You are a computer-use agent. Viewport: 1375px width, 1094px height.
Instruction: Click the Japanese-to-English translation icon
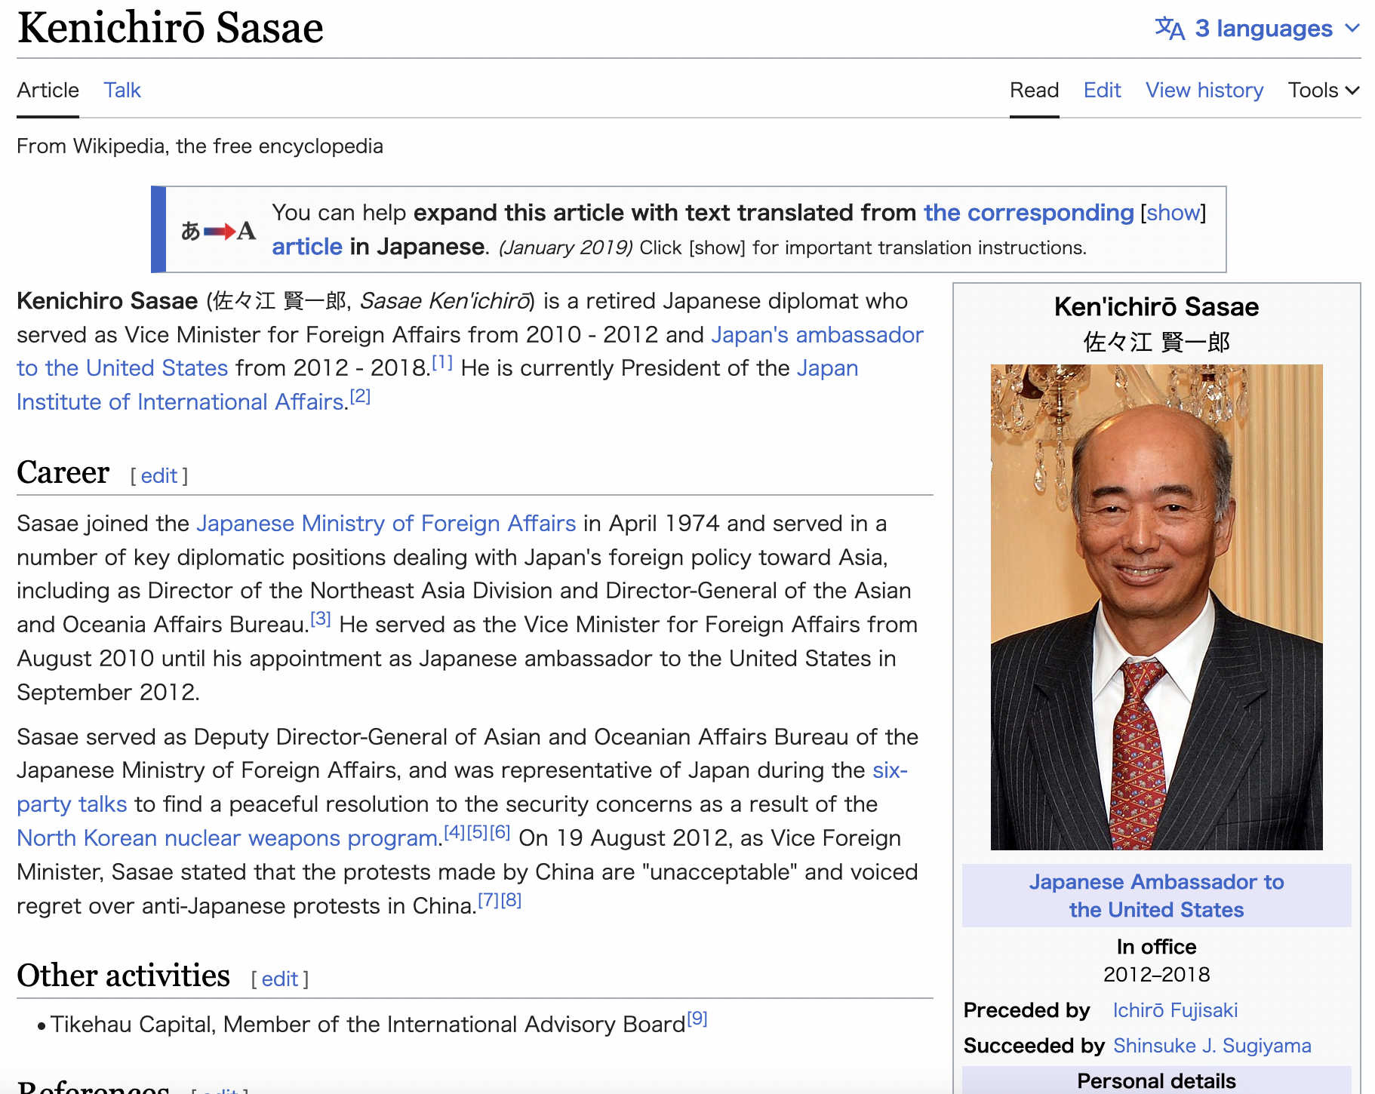tap(218, 231)
